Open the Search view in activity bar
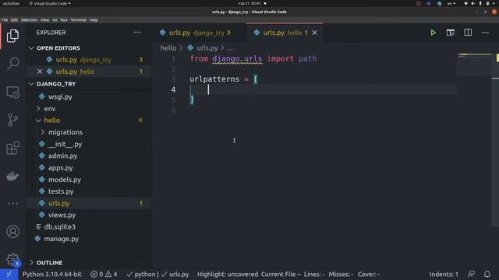This screenshot has width=499, height=280. pyautogui.click(x=12, y=63)
